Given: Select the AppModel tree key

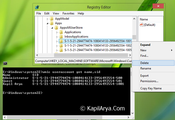Looking at the screenshot, I should point(62,19).
